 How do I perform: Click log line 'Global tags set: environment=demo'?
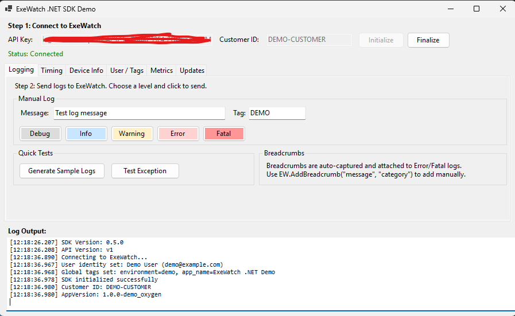[142, 272]
